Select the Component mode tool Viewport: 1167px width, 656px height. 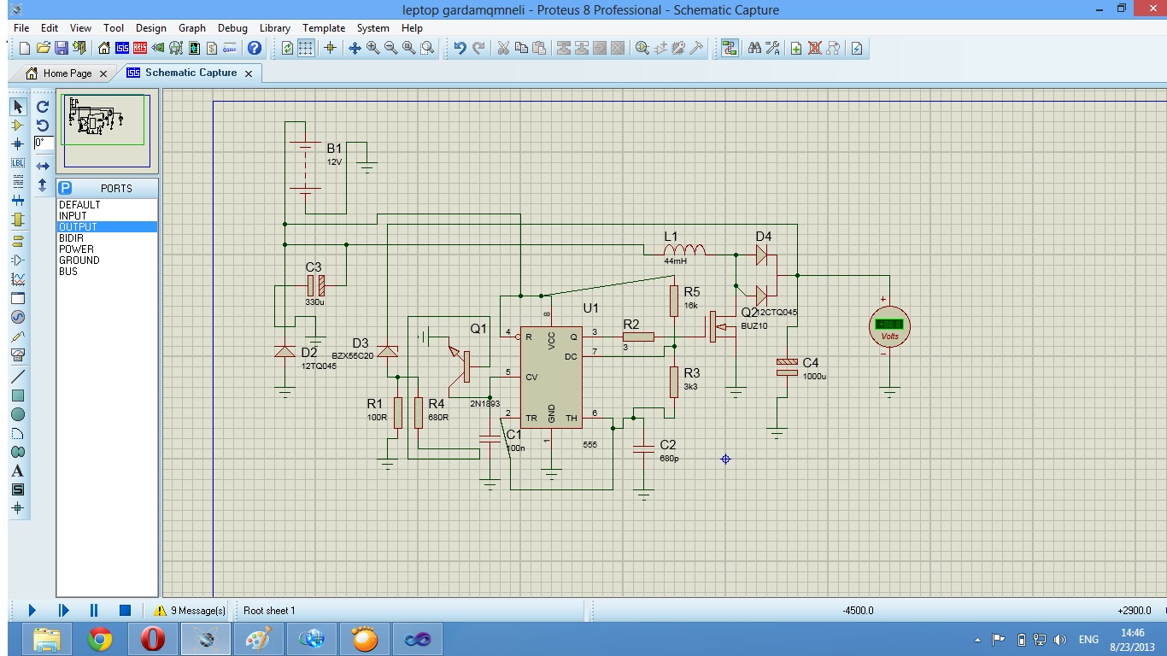tap(18, 126)
